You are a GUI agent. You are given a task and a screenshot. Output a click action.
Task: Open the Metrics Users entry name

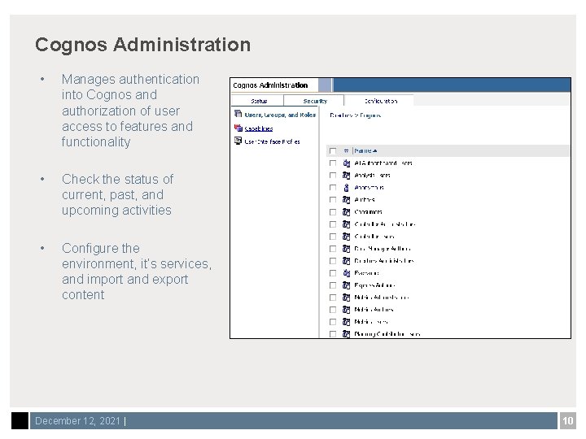pyautogui.click(x=371, y=322)
